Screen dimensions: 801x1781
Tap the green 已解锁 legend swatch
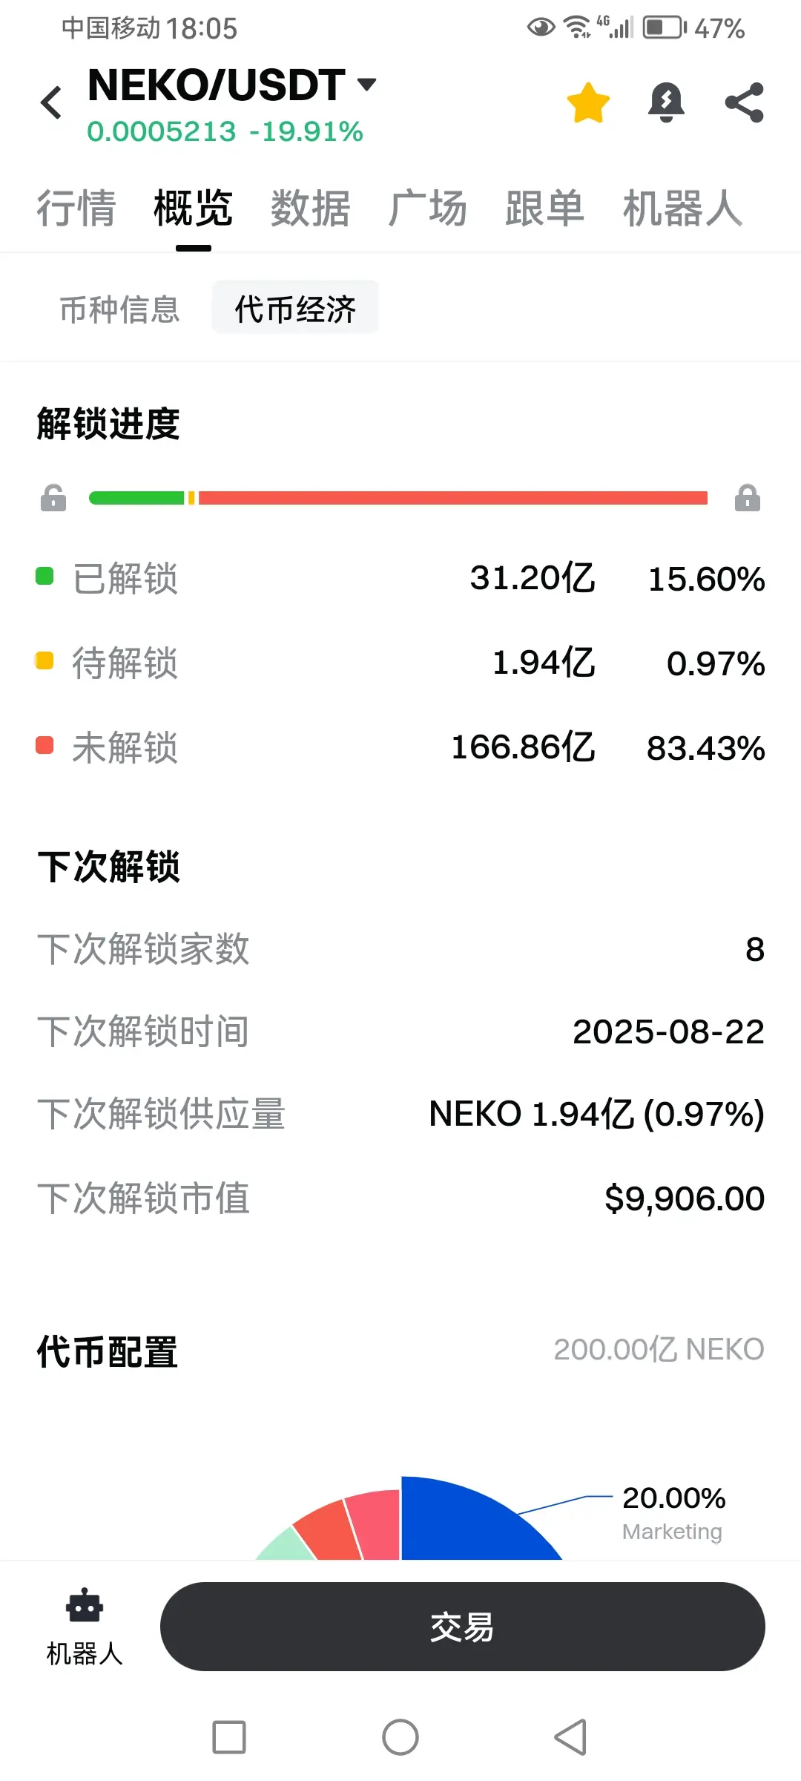point(44,577)
